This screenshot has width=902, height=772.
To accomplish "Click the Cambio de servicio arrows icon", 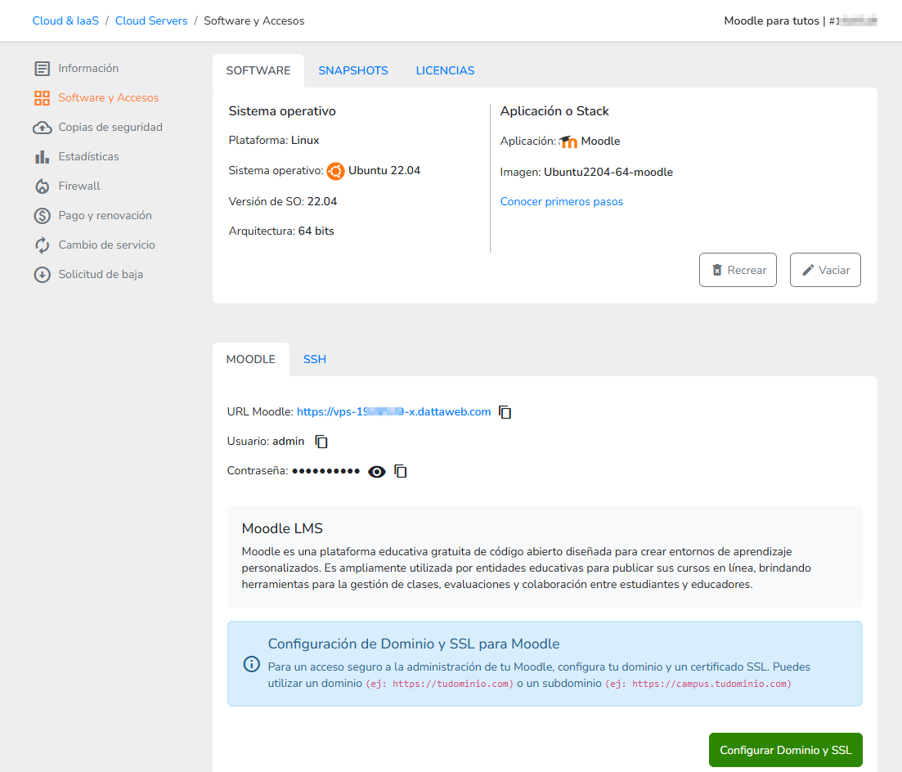I will (x=42, y=245).
